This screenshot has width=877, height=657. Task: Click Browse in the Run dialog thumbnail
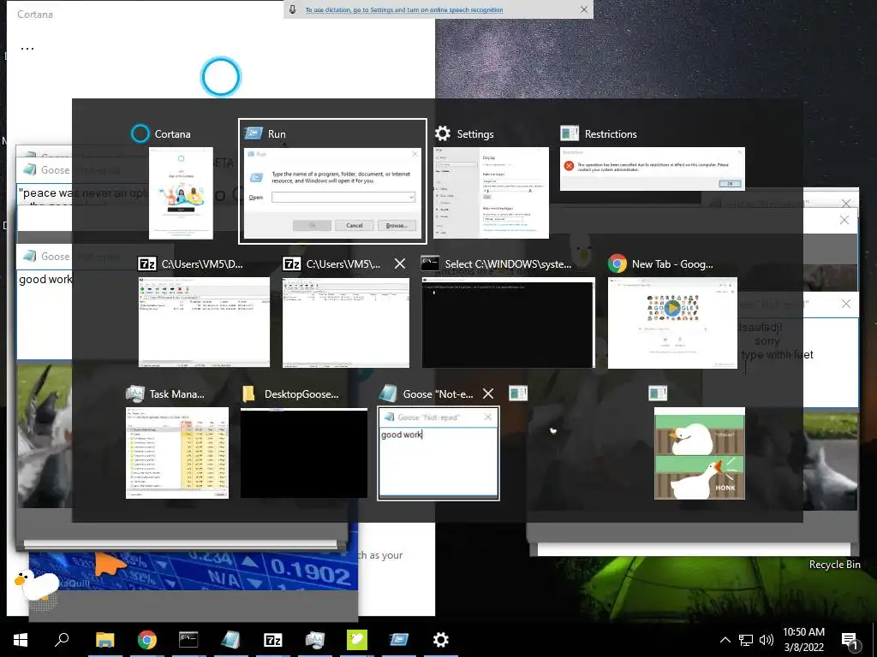[x=397, y=225]
